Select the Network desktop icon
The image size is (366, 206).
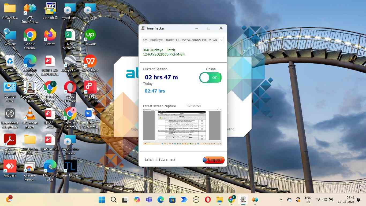click(x=10, y=37)
